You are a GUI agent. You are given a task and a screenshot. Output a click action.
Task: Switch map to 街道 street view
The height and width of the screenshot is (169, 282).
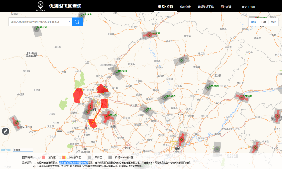[254, 22]
